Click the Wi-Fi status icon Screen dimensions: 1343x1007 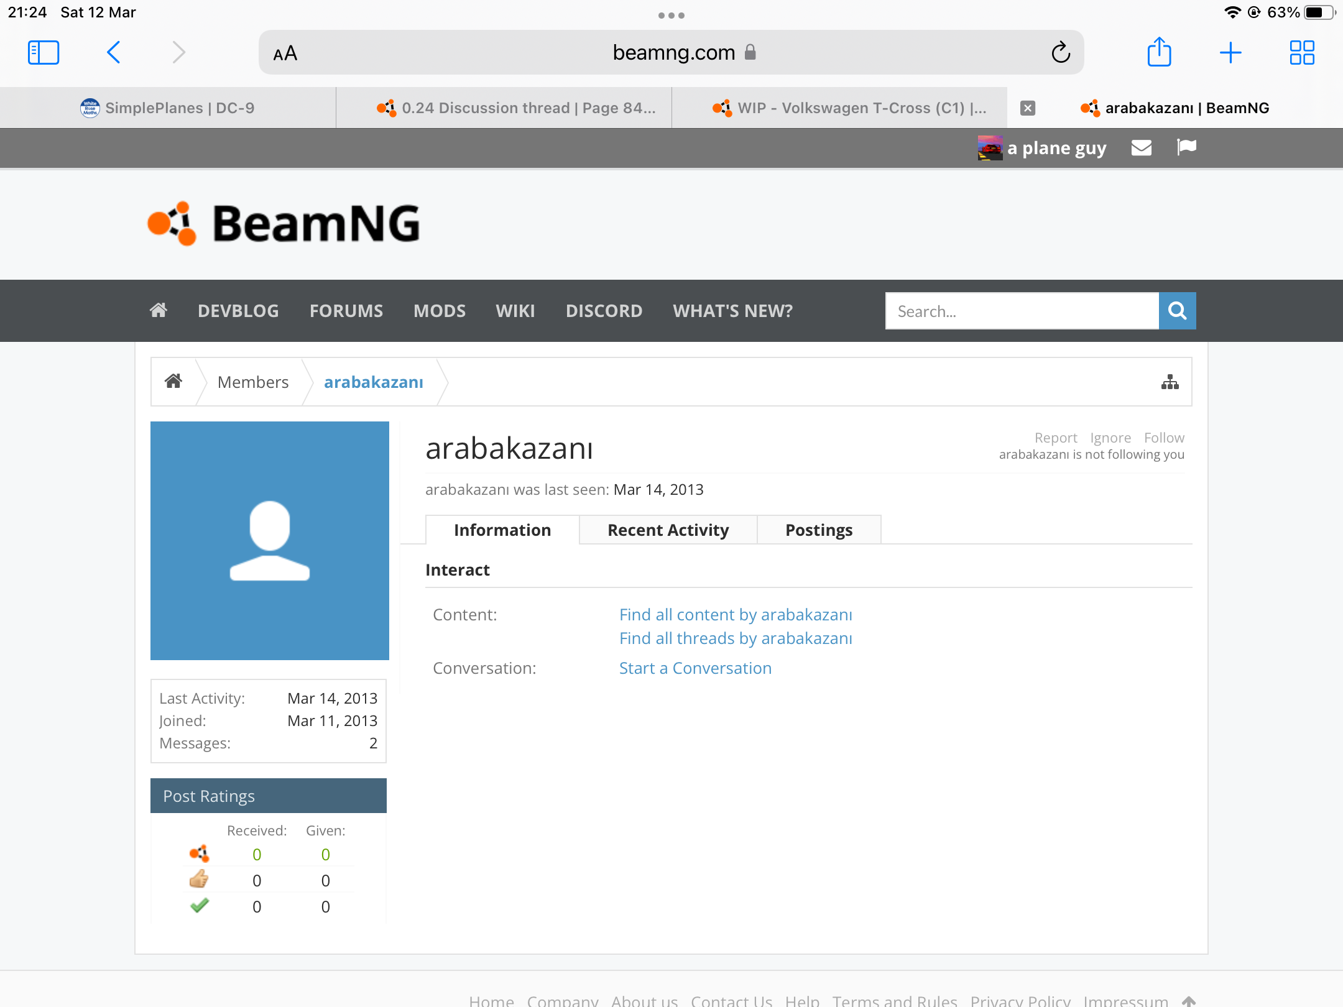pyautogui.click(x=1232, y=12)
